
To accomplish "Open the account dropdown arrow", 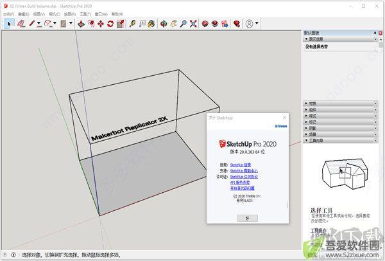I will pyautogui.click(x=257, y=23).
